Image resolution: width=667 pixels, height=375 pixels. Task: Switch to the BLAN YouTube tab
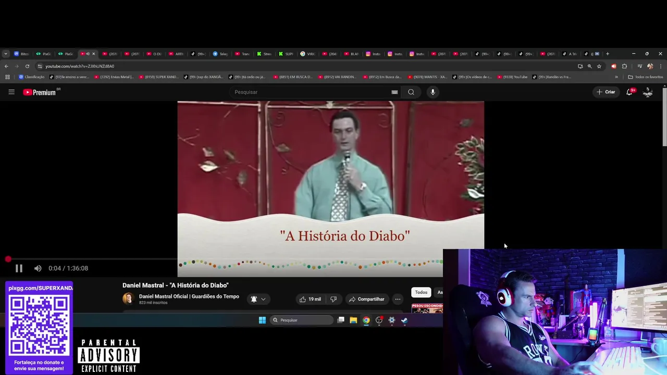click(x=352, y=54)
